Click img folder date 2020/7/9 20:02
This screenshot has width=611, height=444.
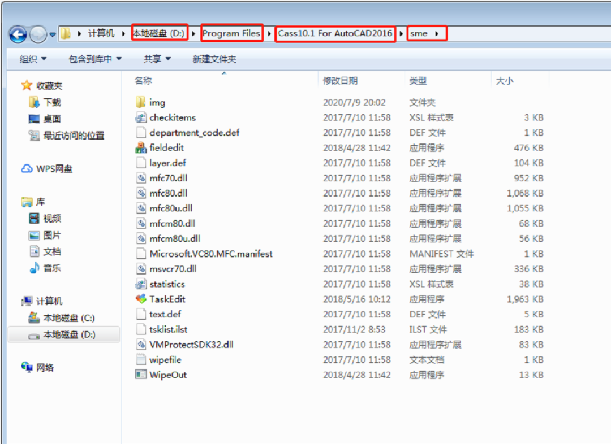[x=354, y=102]
